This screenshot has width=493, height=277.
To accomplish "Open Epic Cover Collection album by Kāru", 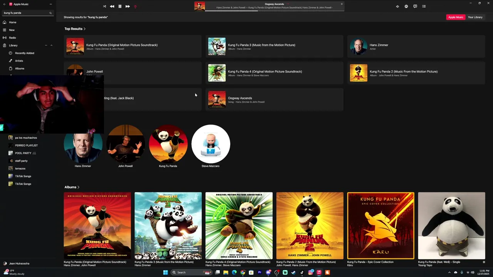I will 381,226.
